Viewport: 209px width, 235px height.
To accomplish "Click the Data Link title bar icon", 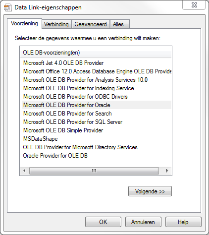I will [8, 7].
